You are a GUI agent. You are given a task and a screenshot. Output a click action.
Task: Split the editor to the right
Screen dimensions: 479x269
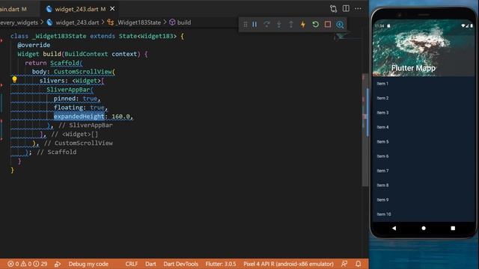coord(346,8)
